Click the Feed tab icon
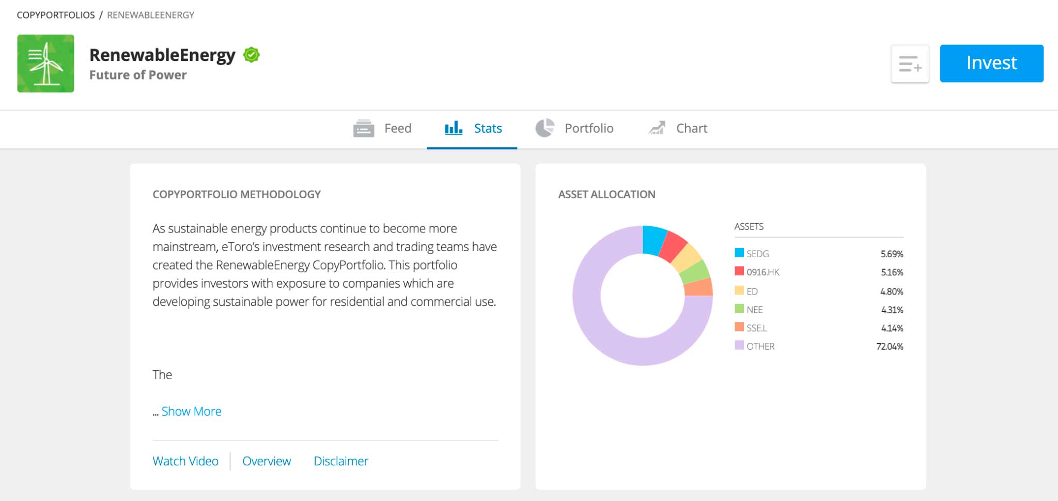This screenshot has width=1058, height=501. 364,128
